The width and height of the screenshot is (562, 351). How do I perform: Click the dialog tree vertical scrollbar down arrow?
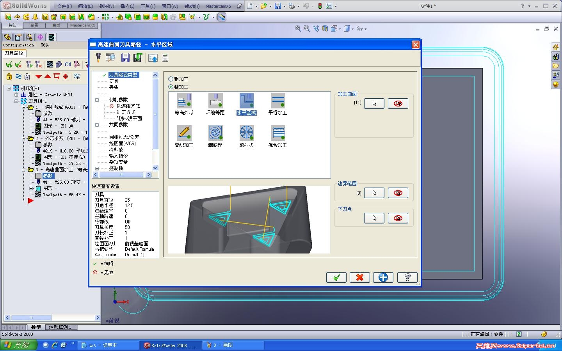coord(155,168)
